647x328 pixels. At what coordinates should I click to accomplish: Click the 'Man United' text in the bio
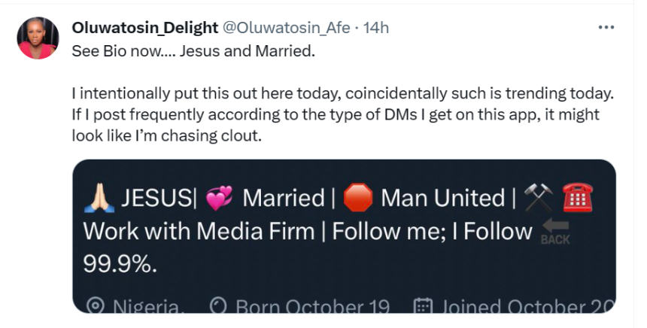click(442, 199)
